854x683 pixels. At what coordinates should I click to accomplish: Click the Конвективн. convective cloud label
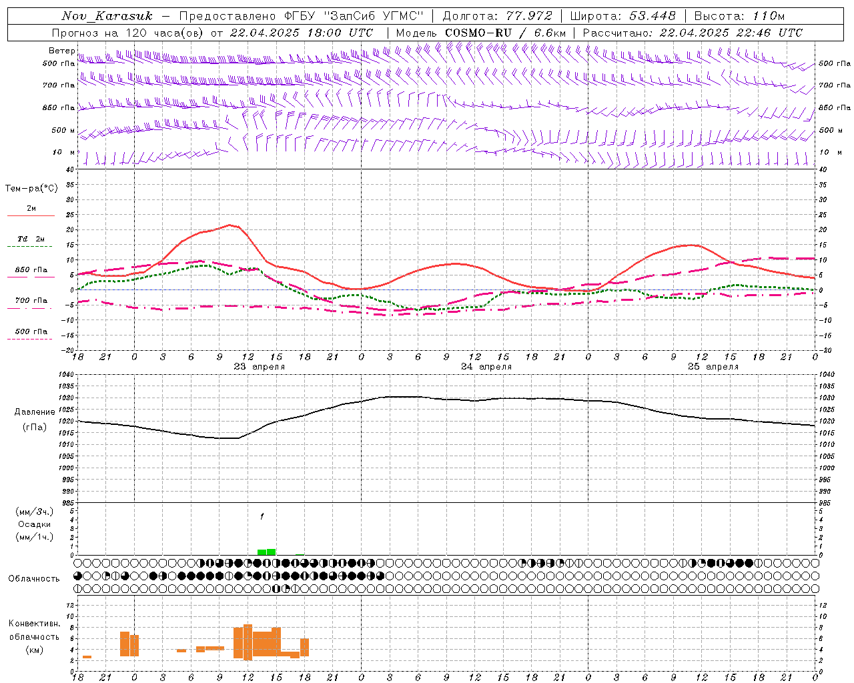[35, 624]
